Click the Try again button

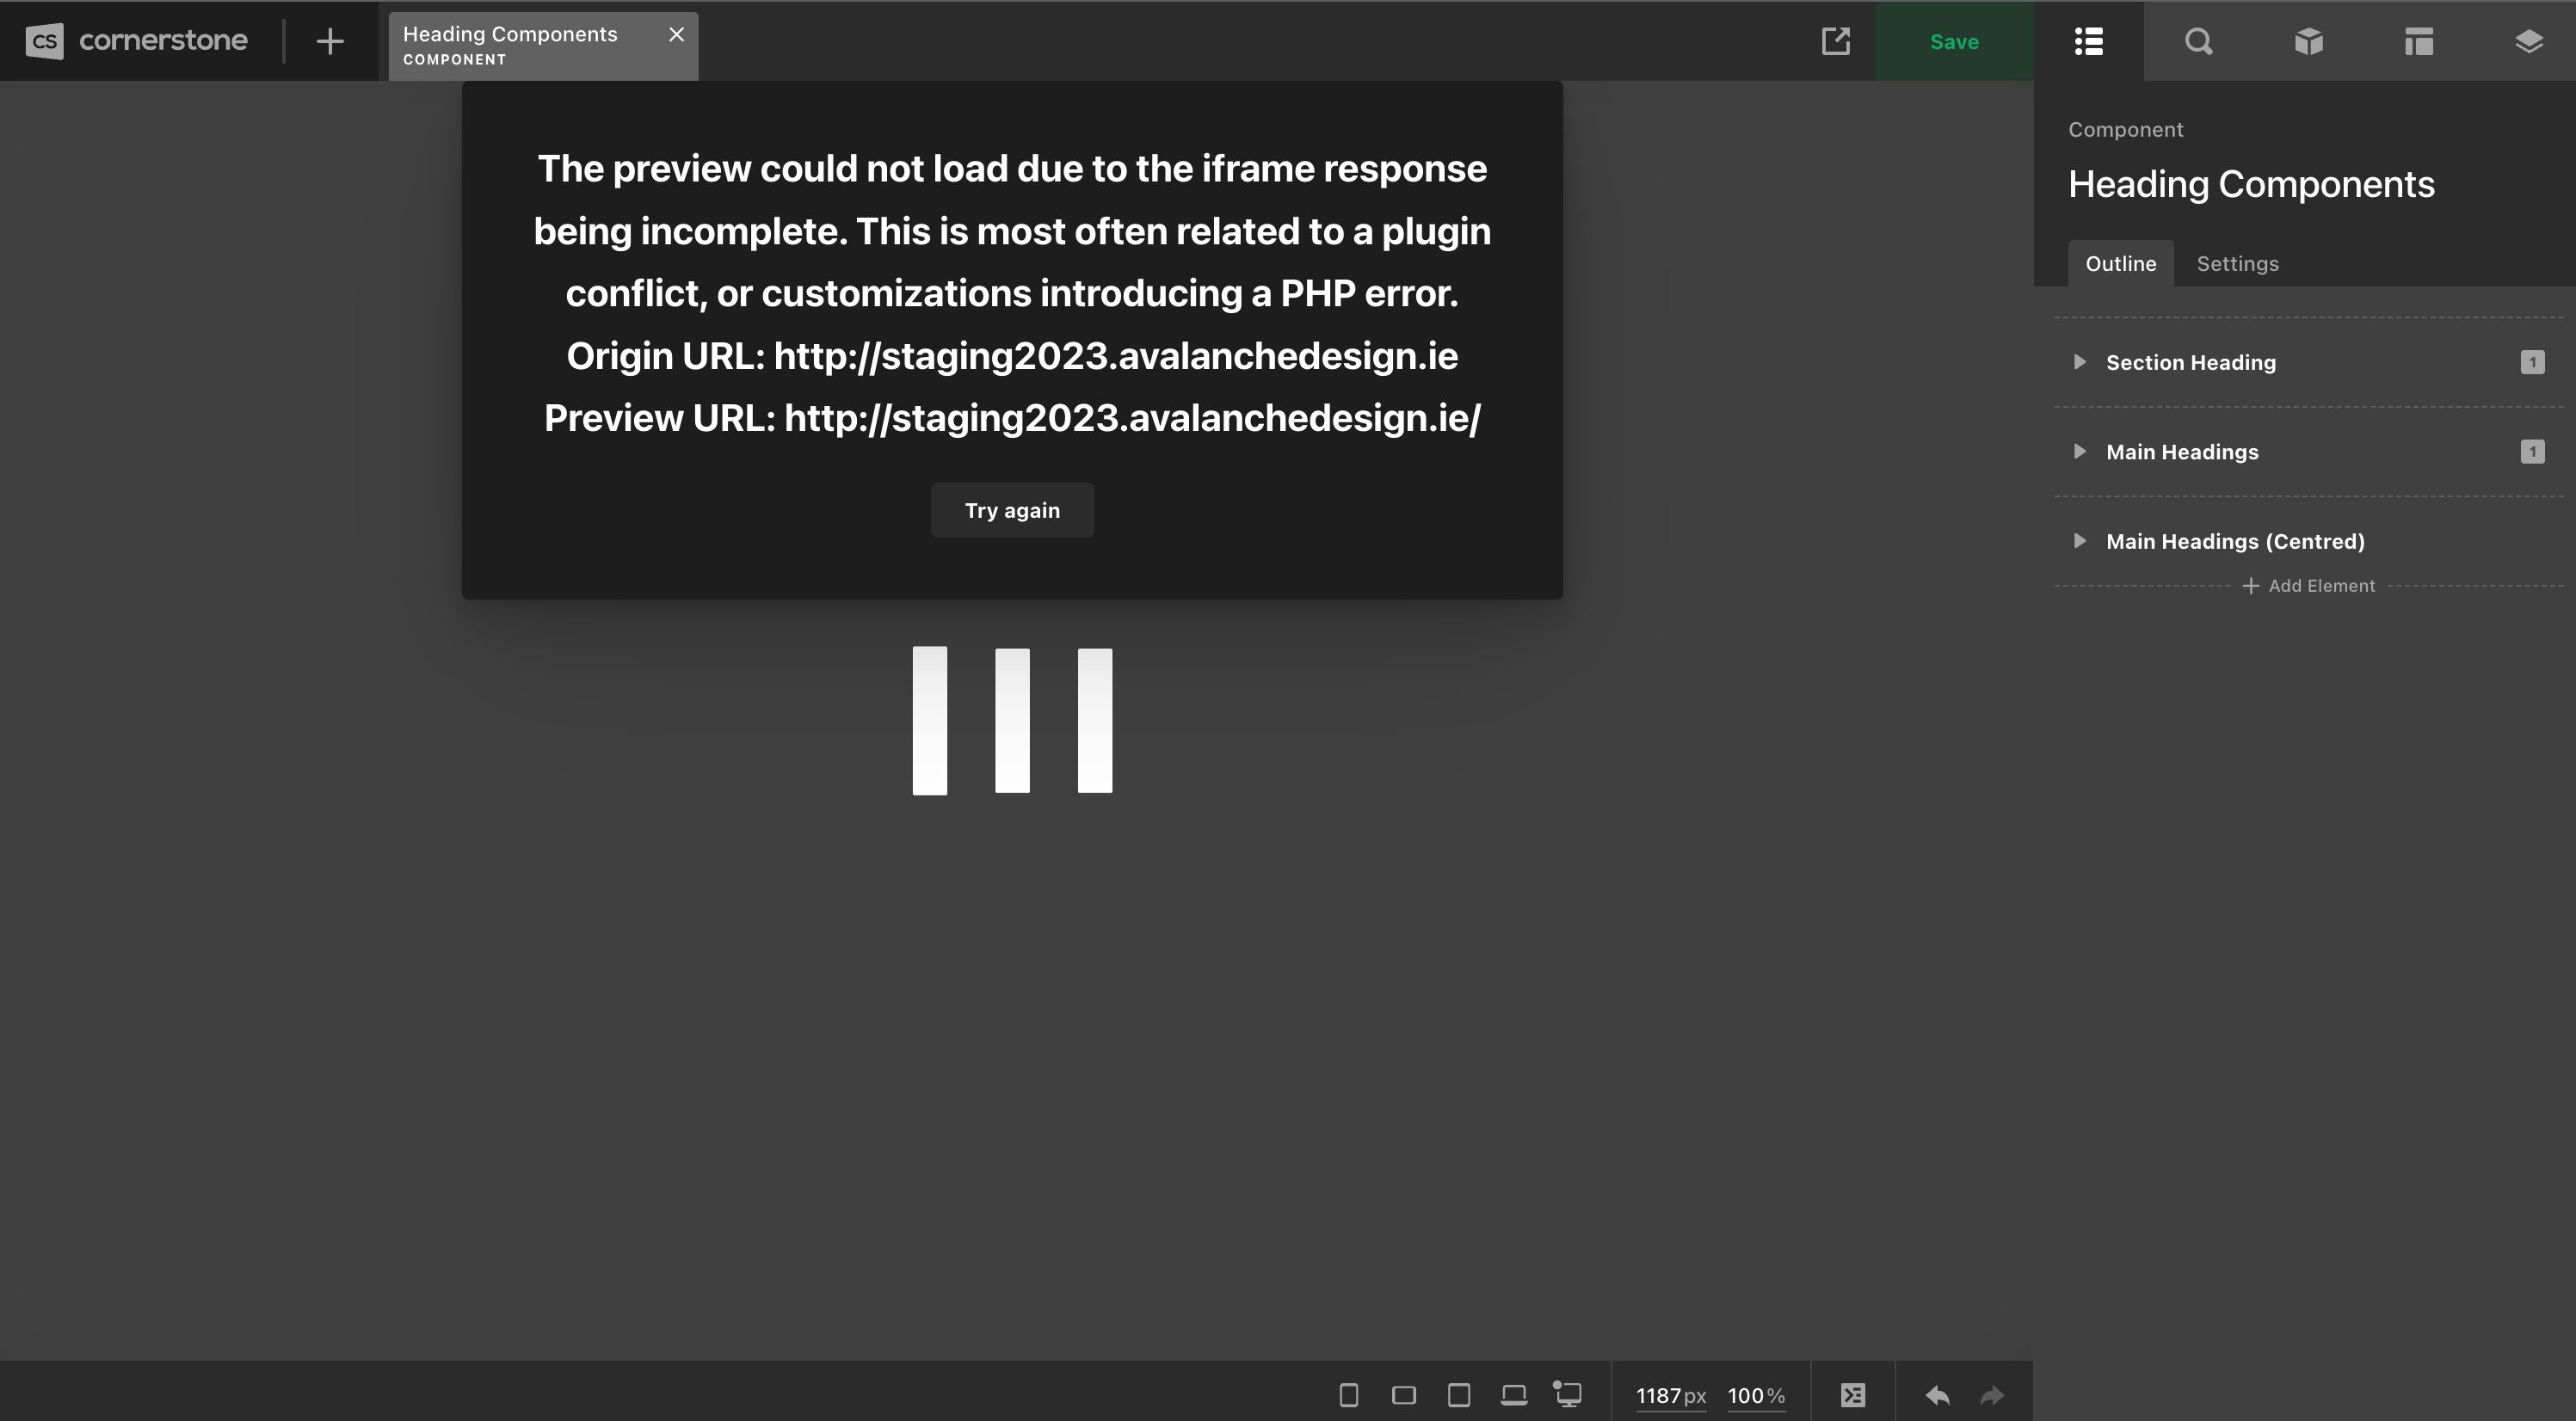(x=1011, y=511)
